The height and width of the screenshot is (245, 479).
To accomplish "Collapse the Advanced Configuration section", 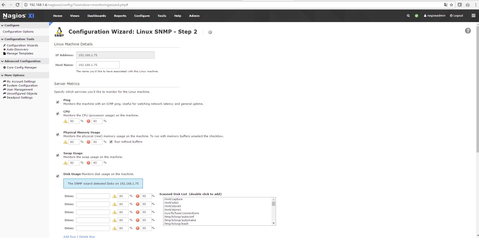I will [2, 61].
